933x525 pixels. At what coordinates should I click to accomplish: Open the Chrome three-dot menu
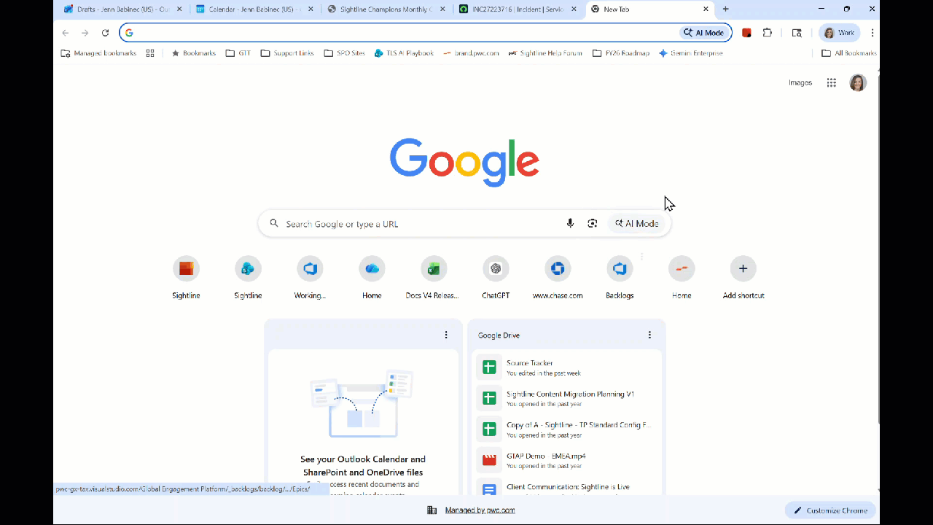[x=873, y=33]
